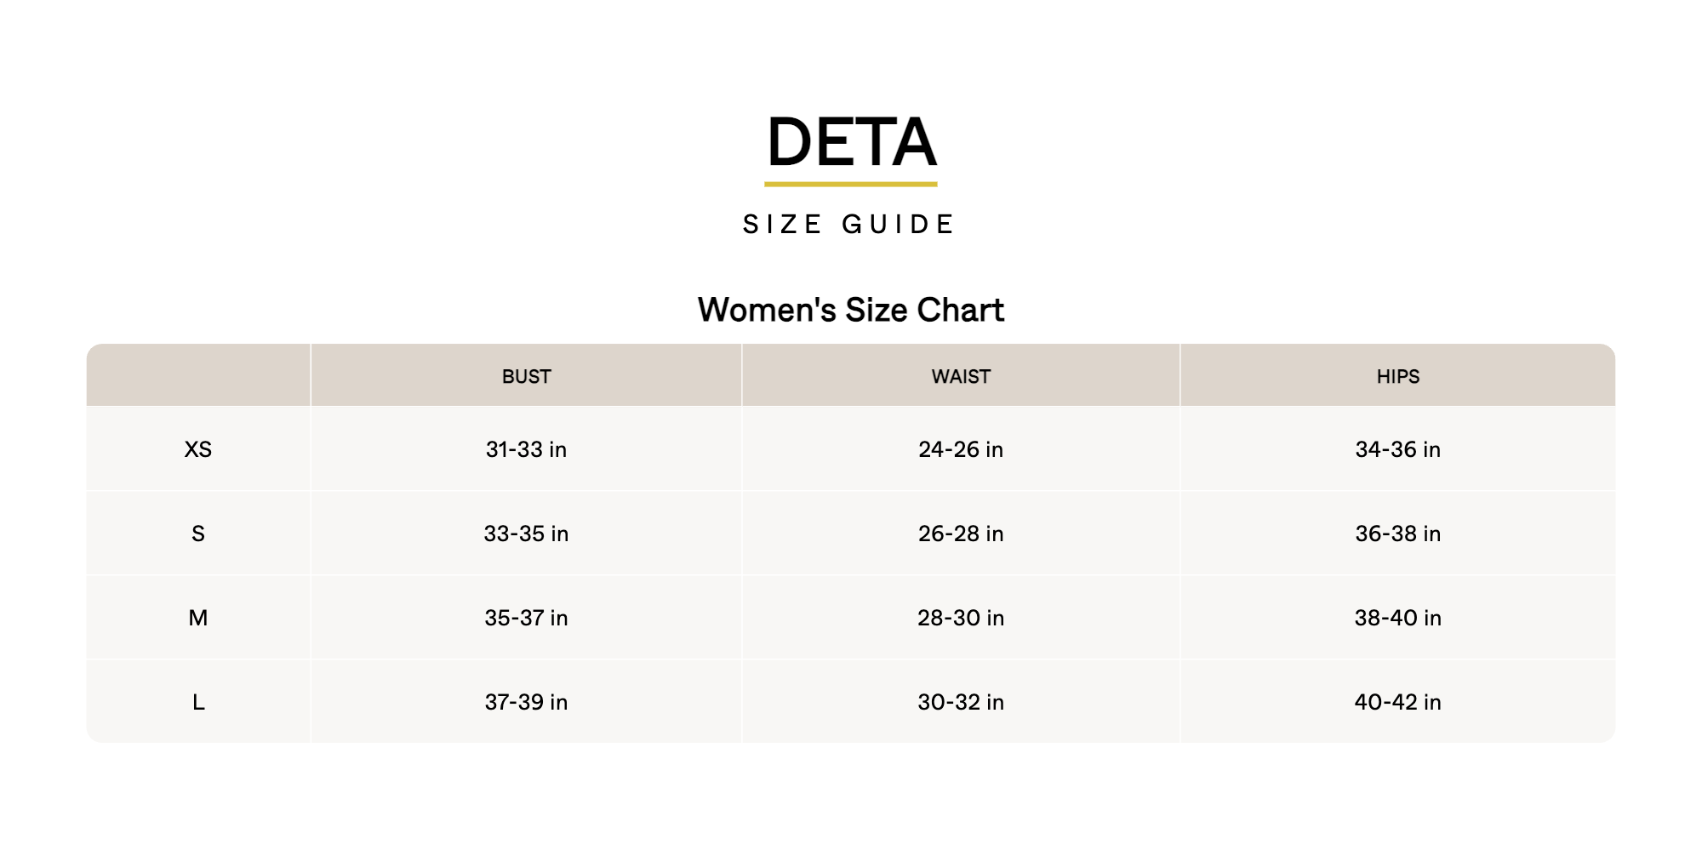The image size is (1702, 856).
Task: Click the L size row label
Action: click(198, 702)
